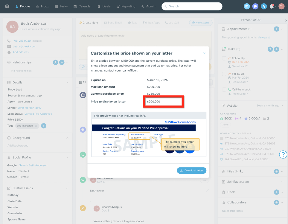Image resolution: width=288 pixels, height=224 pixels.
Task: Check the Dec 10th Follow Up task
Action: point(224,58)
